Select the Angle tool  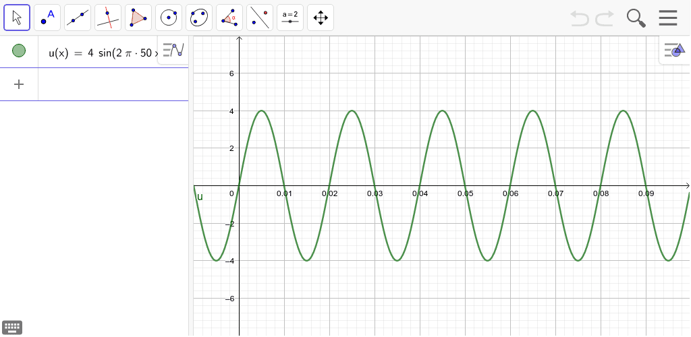click(229, 18)
